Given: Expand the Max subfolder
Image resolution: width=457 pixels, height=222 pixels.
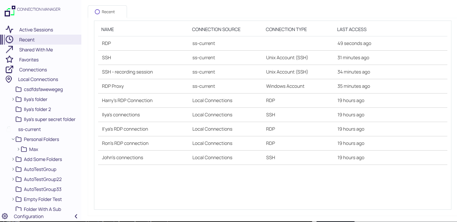Looking at the screenshot, I should 19,149.
